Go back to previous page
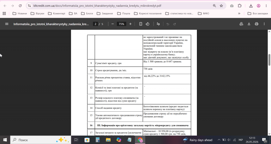This screenshot has height=144, width=271. click(5, 6)
